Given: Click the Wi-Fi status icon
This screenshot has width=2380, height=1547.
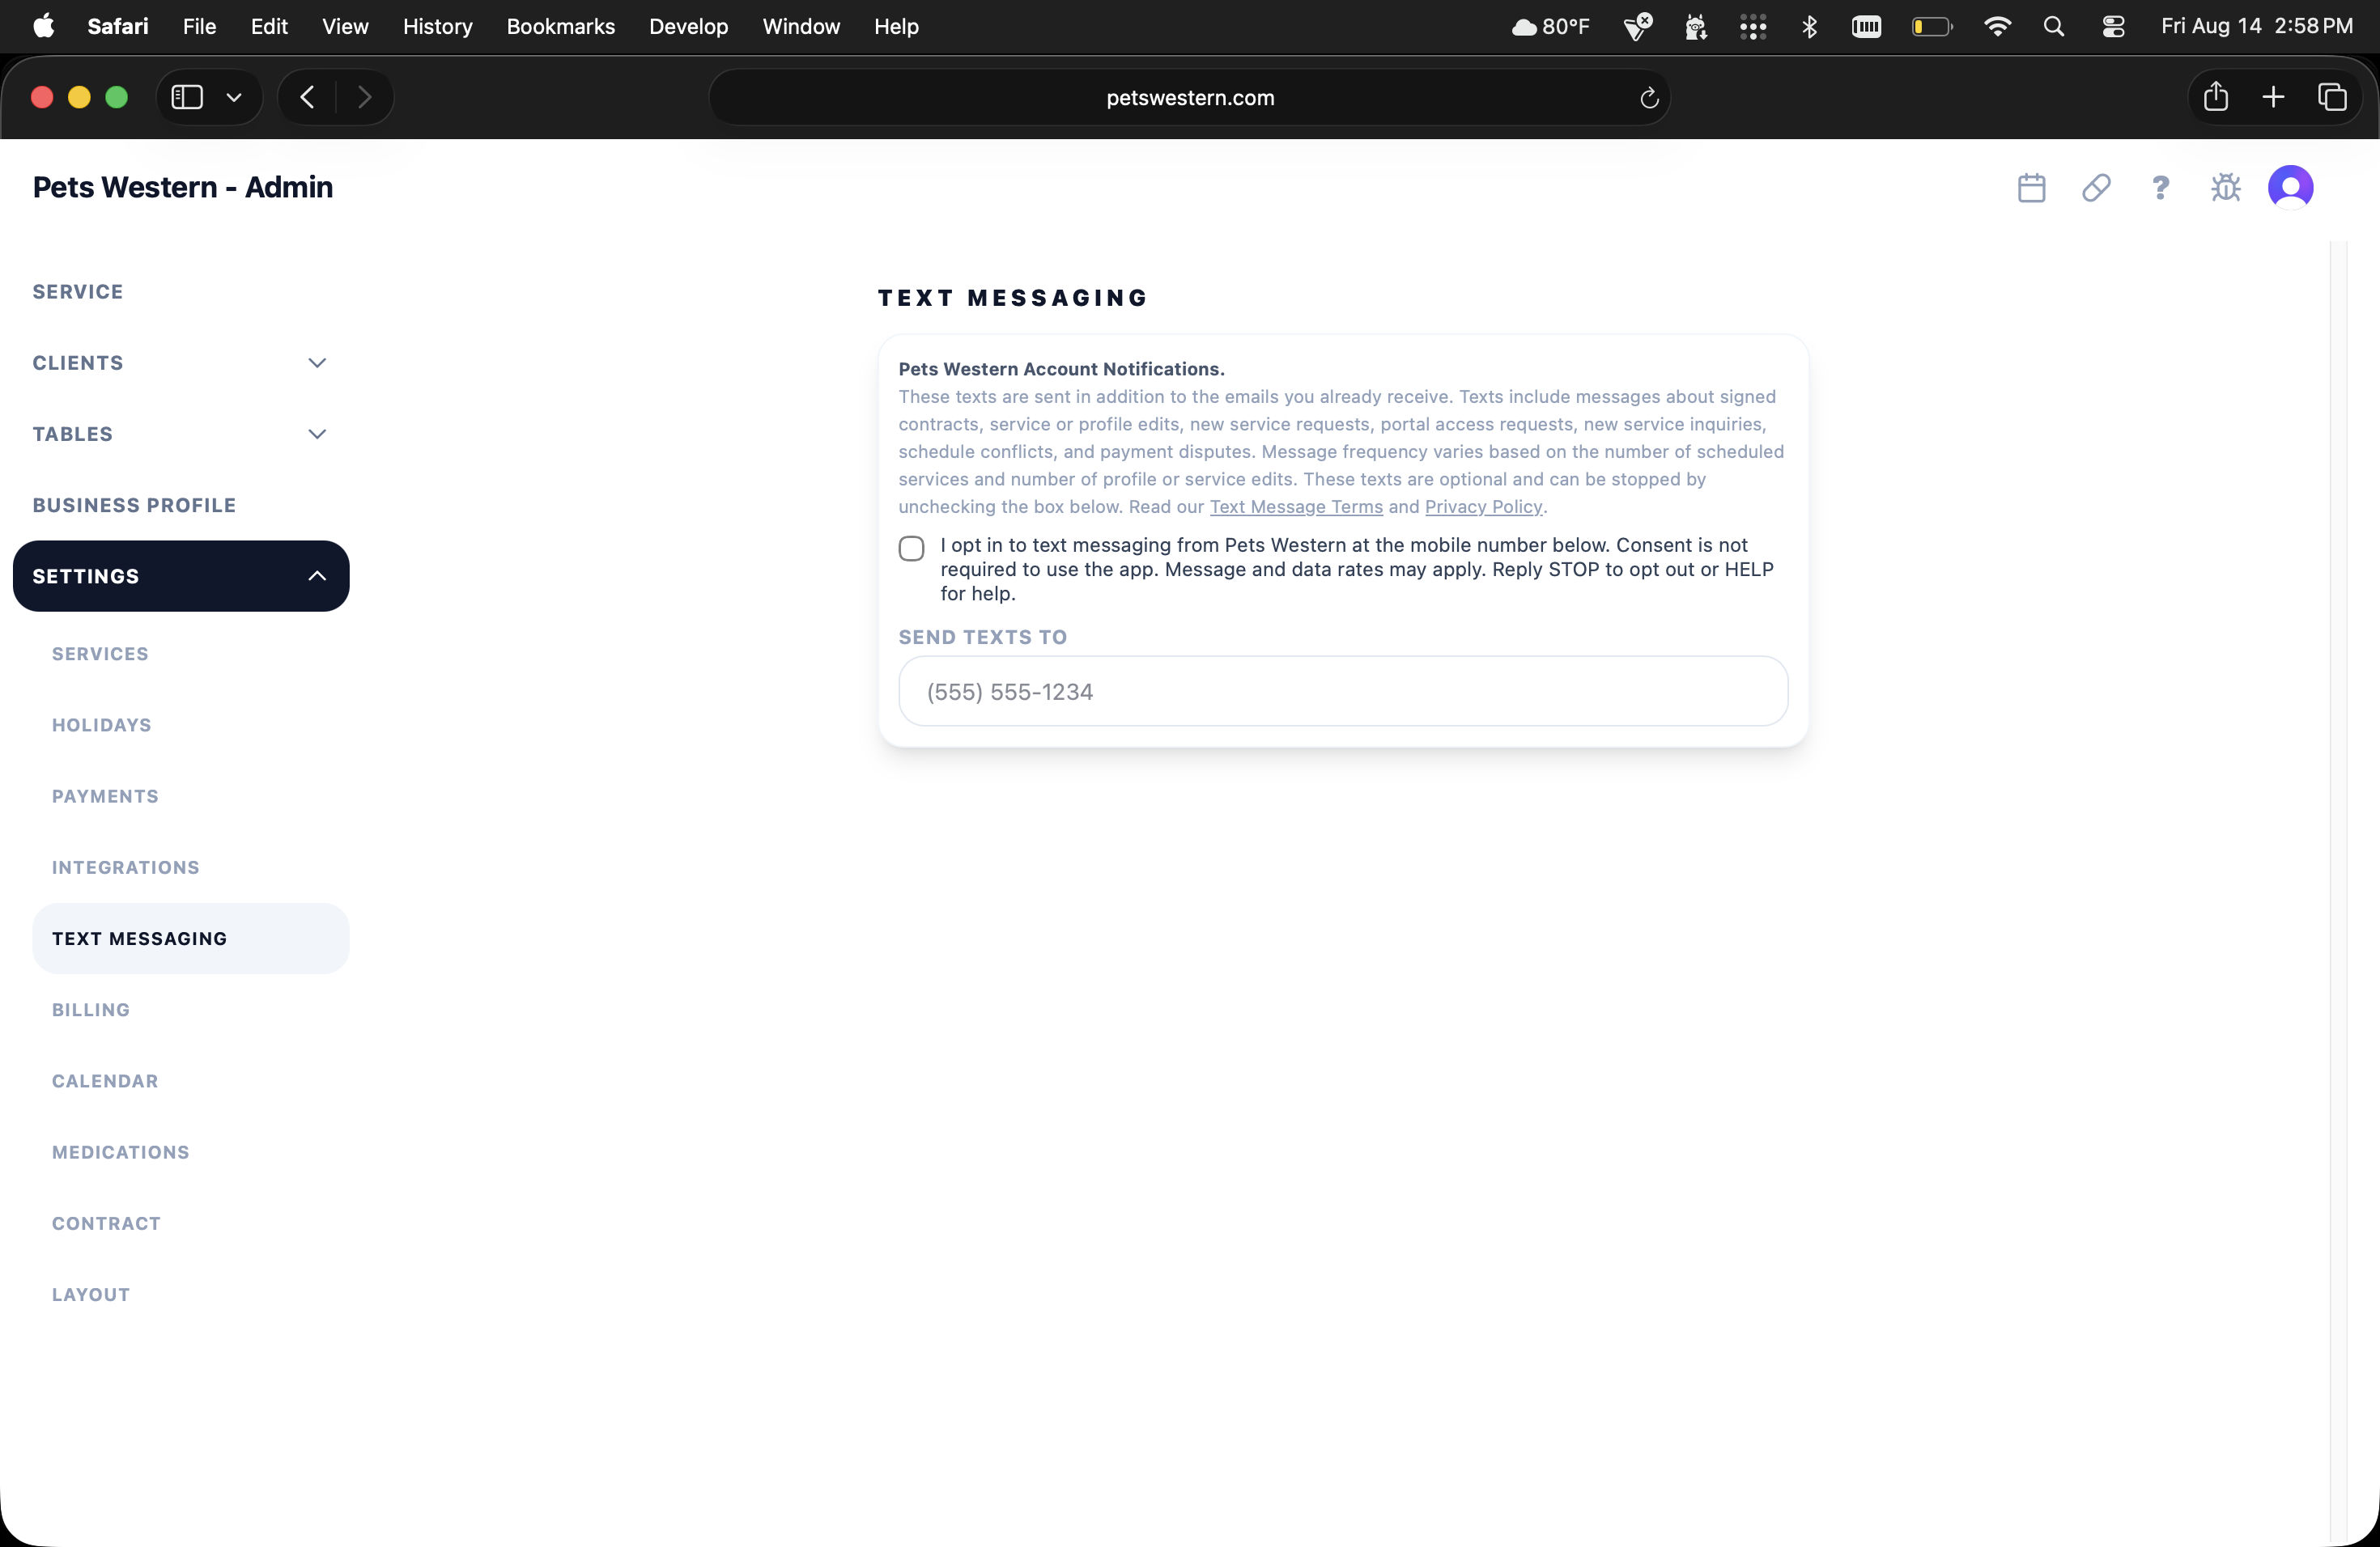Looking at the screenshot, I should (x=1997, y=26).
